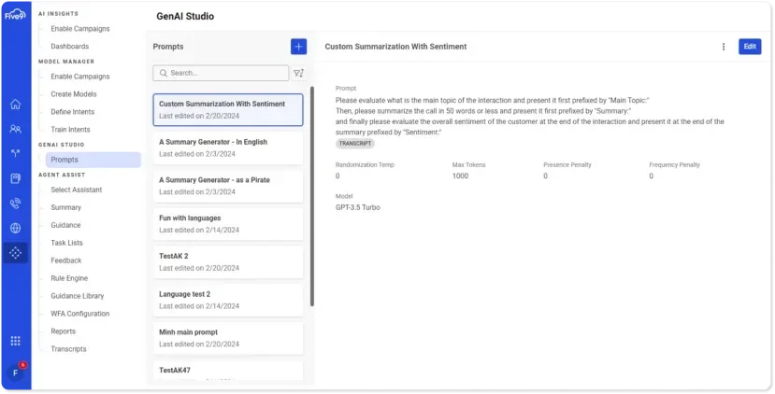Go to Rule Engine in Agent Assist
This screenshot has height=394, width=775.
click(x=69, y=278)
